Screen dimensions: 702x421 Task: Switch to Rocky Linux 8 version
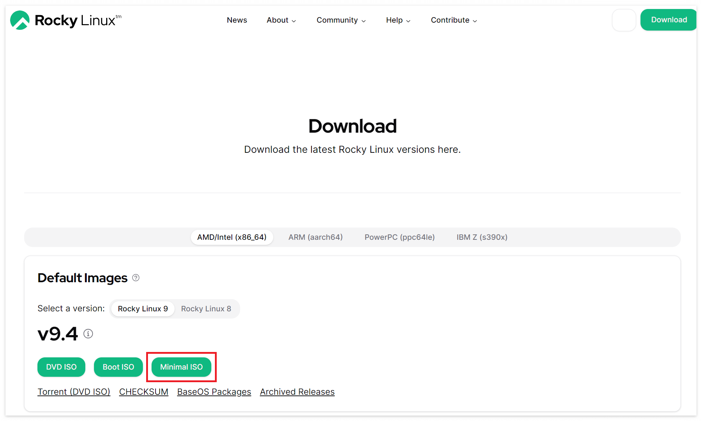[x=206, y=309]
